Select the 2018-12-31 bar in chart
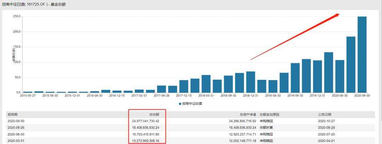Image resolution: width=382 pixels, height=144 pixels. (x=250, y=82)
